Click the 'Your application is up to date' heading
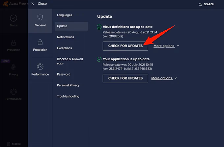Image resolution: width=224 pixels, height=147 pixels. pos(126,59)
